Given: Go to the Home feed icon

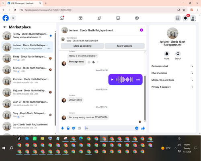Looking at the screenshot, I should click(62, 18).
